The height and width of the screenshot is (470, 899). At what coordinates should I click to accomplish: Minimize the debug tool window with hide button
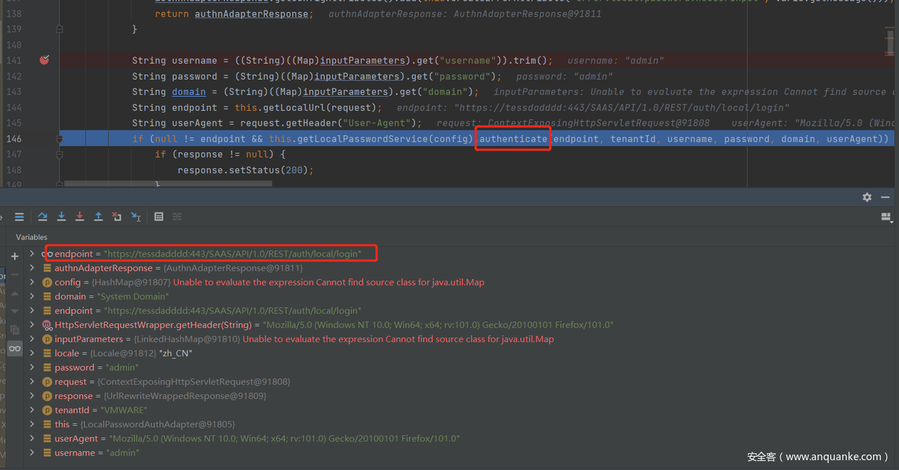tap(885, 197)
